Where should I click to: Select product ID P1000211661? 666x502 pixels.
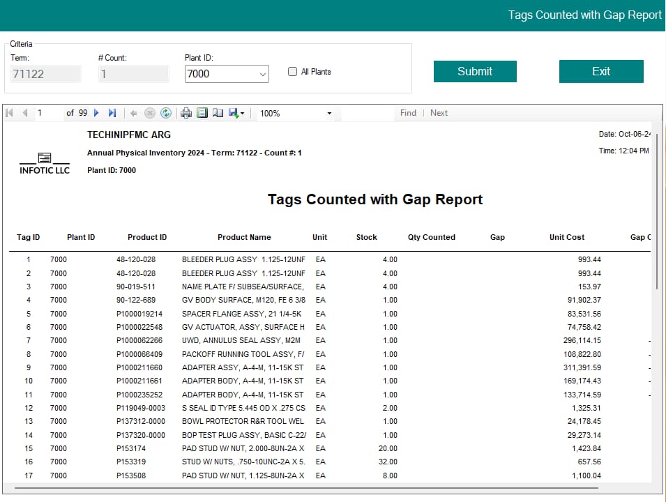[139, 381]
